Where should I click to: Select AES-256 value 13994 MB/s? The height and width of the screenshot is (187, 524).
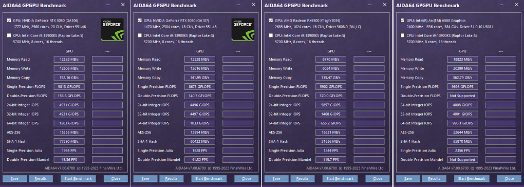pyautogui.click(x=199, y=132)
